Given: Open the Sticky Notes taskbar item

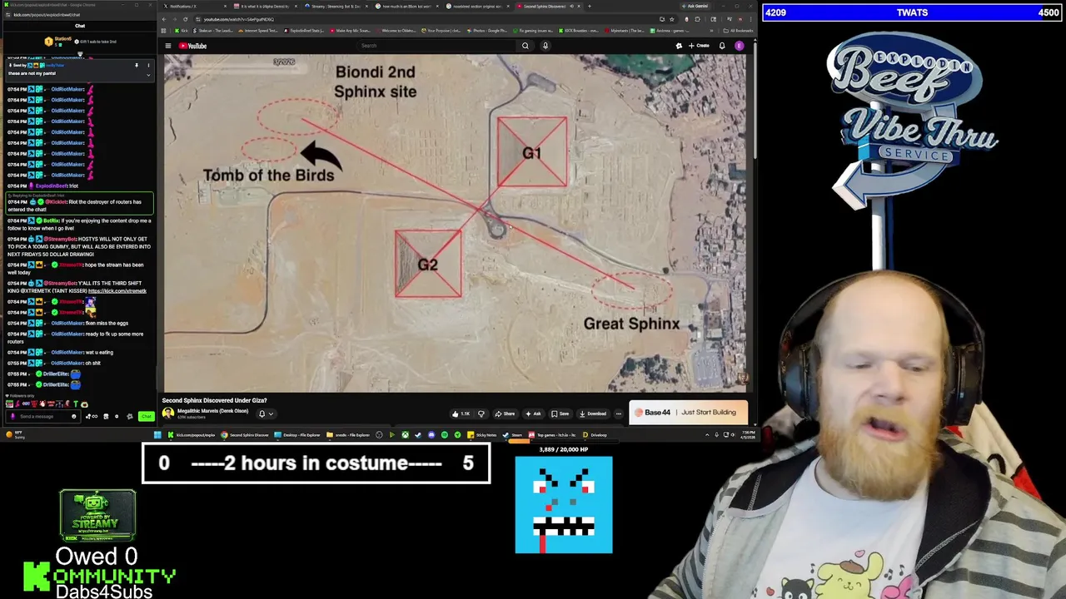Looking at the screenshot, I should (483, 435).
